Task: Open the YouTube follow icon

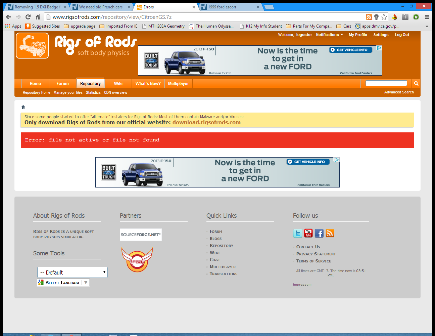Action: [x=308, y=233]
